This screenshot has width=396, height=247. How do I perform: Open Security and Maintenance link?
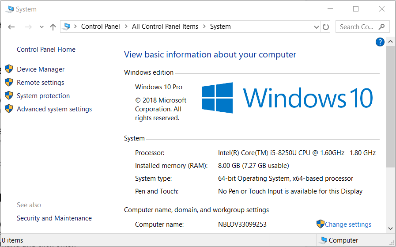pyautogui.click(x=54, y=218)
